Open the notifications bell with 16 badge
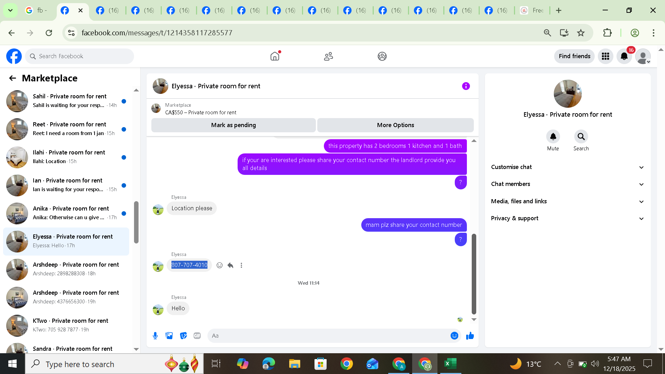The height and width of the screenshot is (374, 665). click(624, 56)
